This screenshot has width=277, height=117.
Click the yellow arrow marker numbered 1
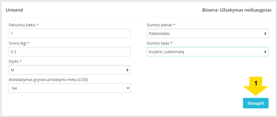(x=256, y=86)
